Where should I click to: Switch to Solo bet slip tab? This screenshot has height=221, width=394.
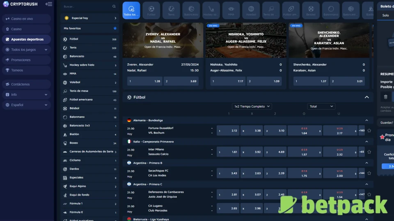(386, 15)
